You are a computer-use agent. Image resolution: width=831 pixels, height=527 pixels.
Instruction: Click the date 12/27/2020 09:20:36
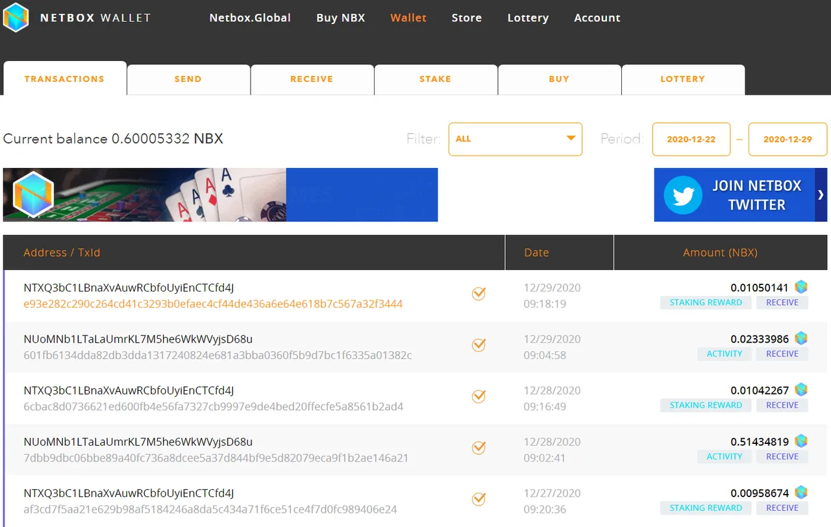tap(552, 500)
